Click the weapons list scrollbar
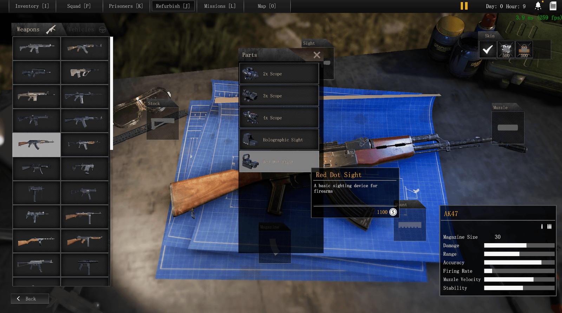 (x=111, y=93)
